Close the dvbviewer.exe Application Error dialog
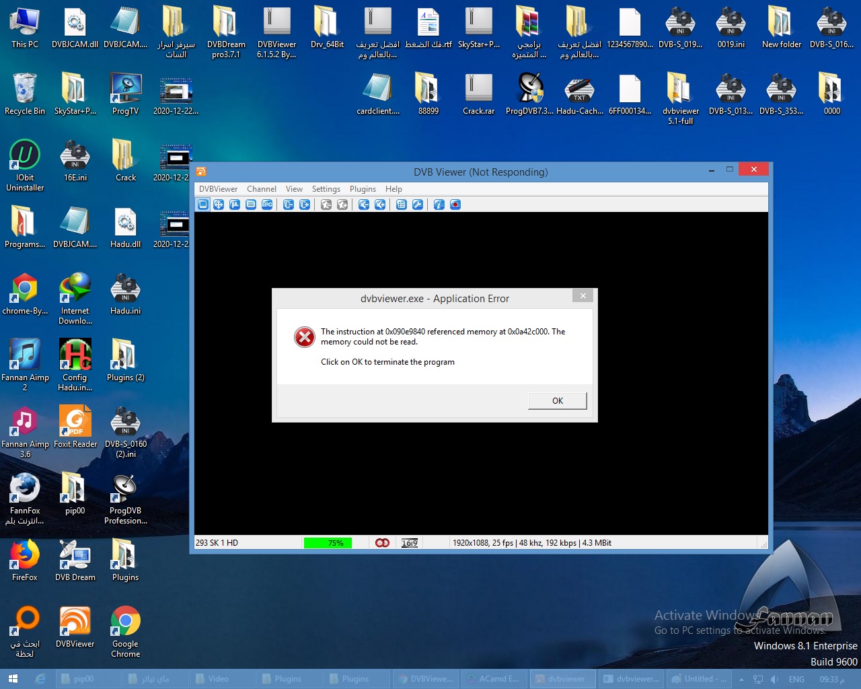The height and width of the screenshot is (689, 861). tap(583, 296)
